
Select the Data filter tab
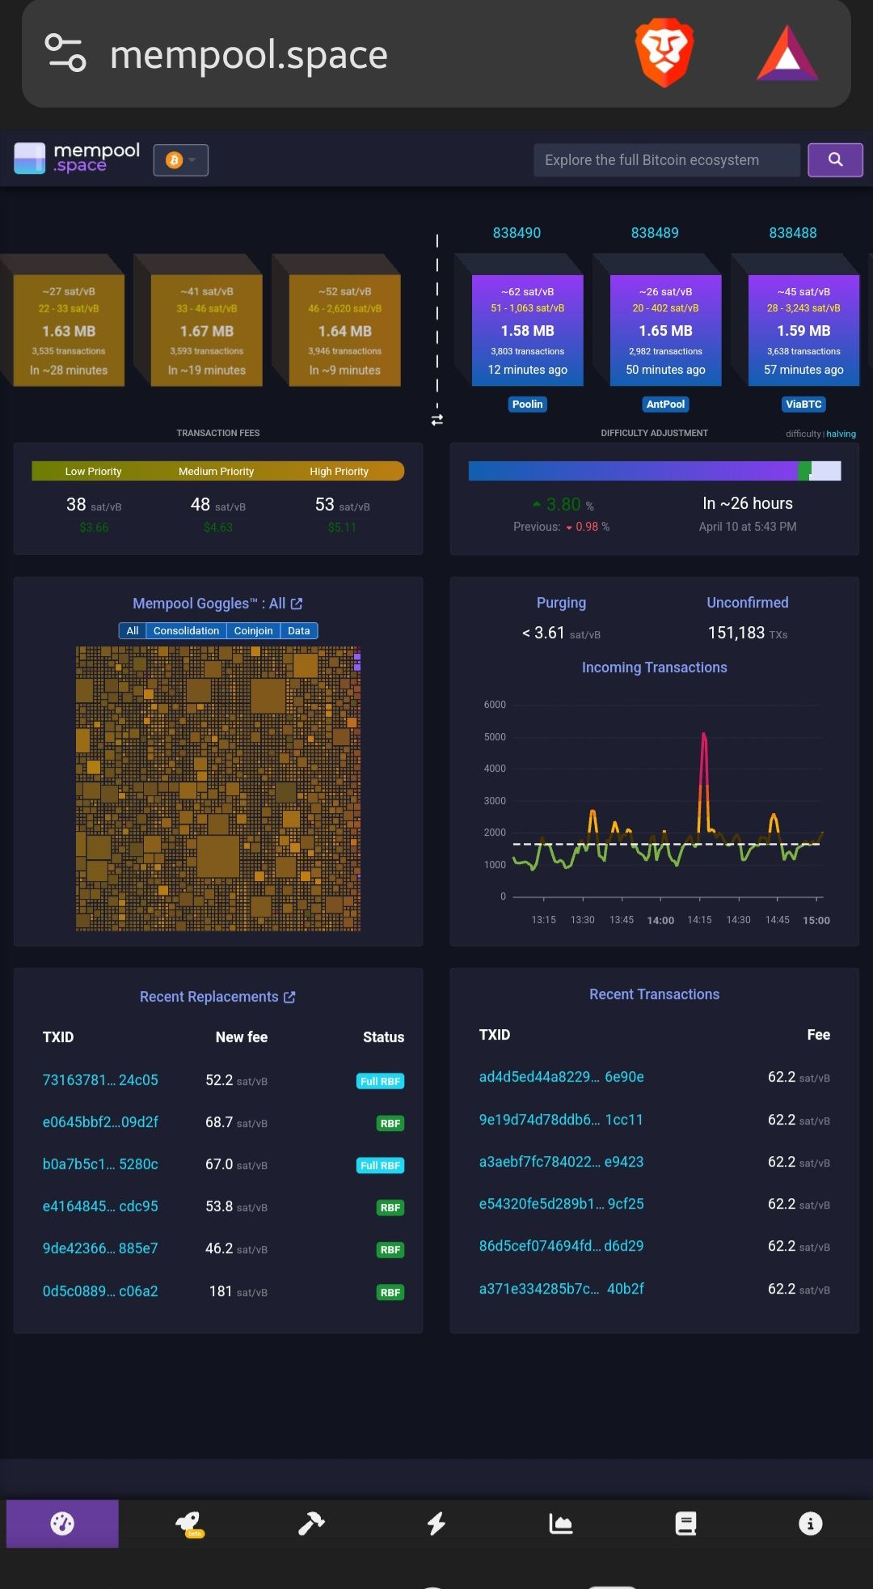[x=298, y=631]
